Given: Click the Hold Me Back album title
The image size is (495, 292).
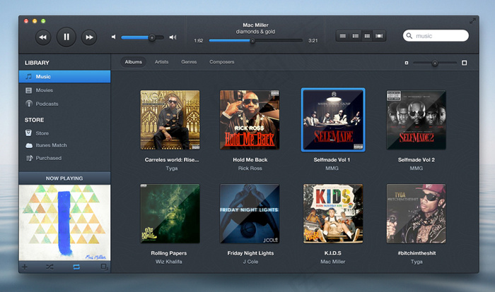Looking at the screenshot, I should pos(250,159).
